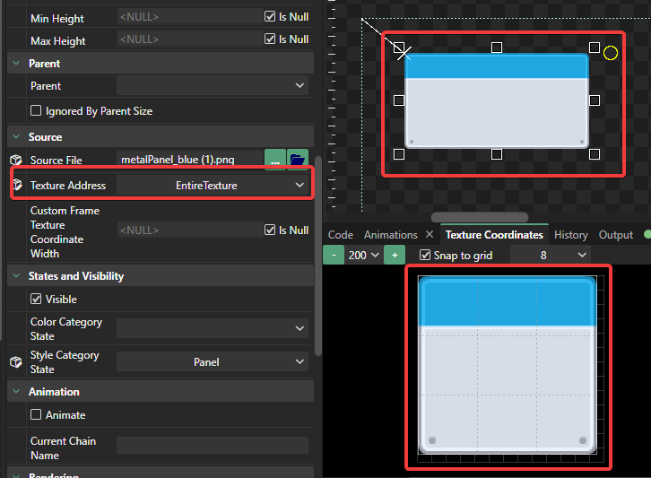This screenshot has height=478, width=651.
Task: Click the cube icon beside Style Category State
Action: (x=15, y=362)
